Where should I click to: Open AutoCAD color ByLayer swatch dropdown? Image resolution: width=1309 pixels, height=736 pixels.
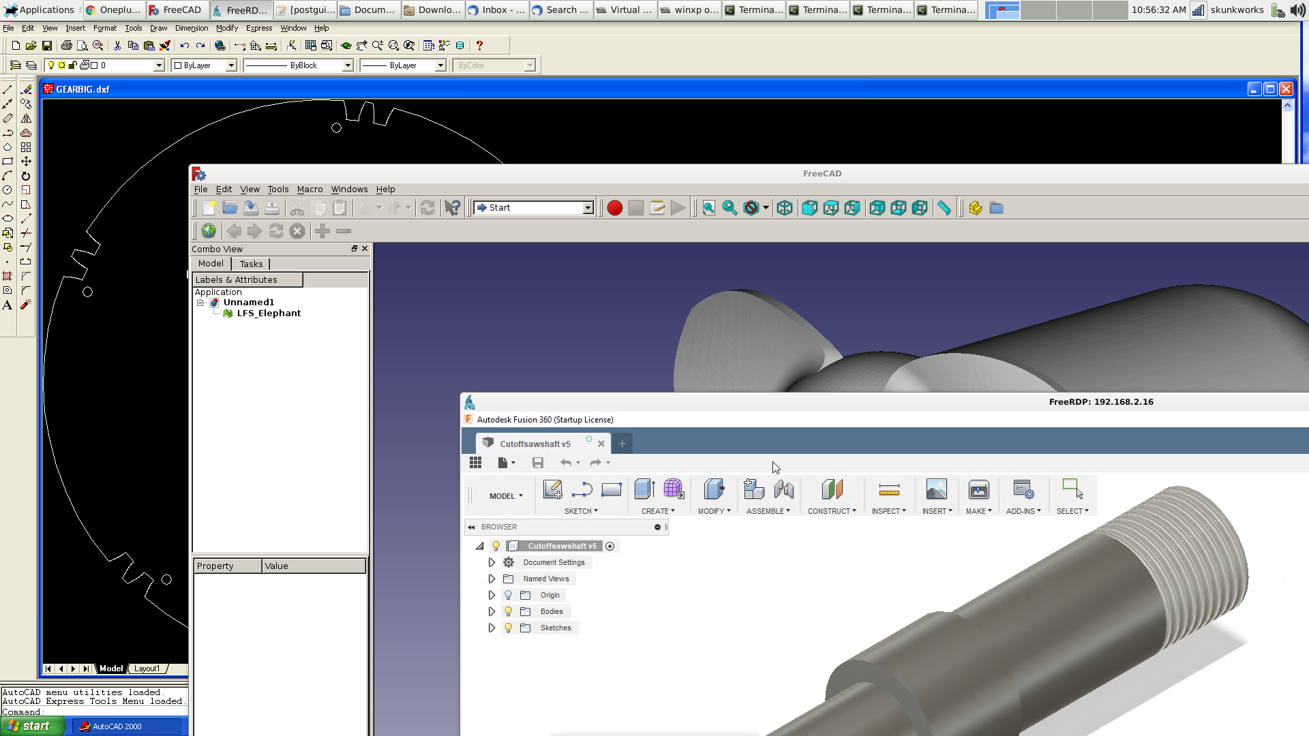pyautogui.click(x=231, y=65)
